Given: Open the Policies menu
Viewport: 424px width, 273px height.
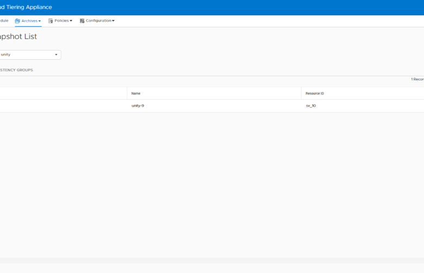Looking at the screenshot, I should [60, 21].
